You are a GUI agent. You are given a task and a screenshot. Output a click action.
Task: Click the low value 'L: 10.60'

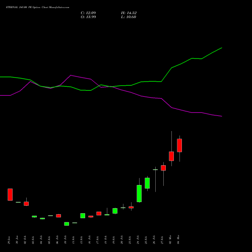click(129, 17)
